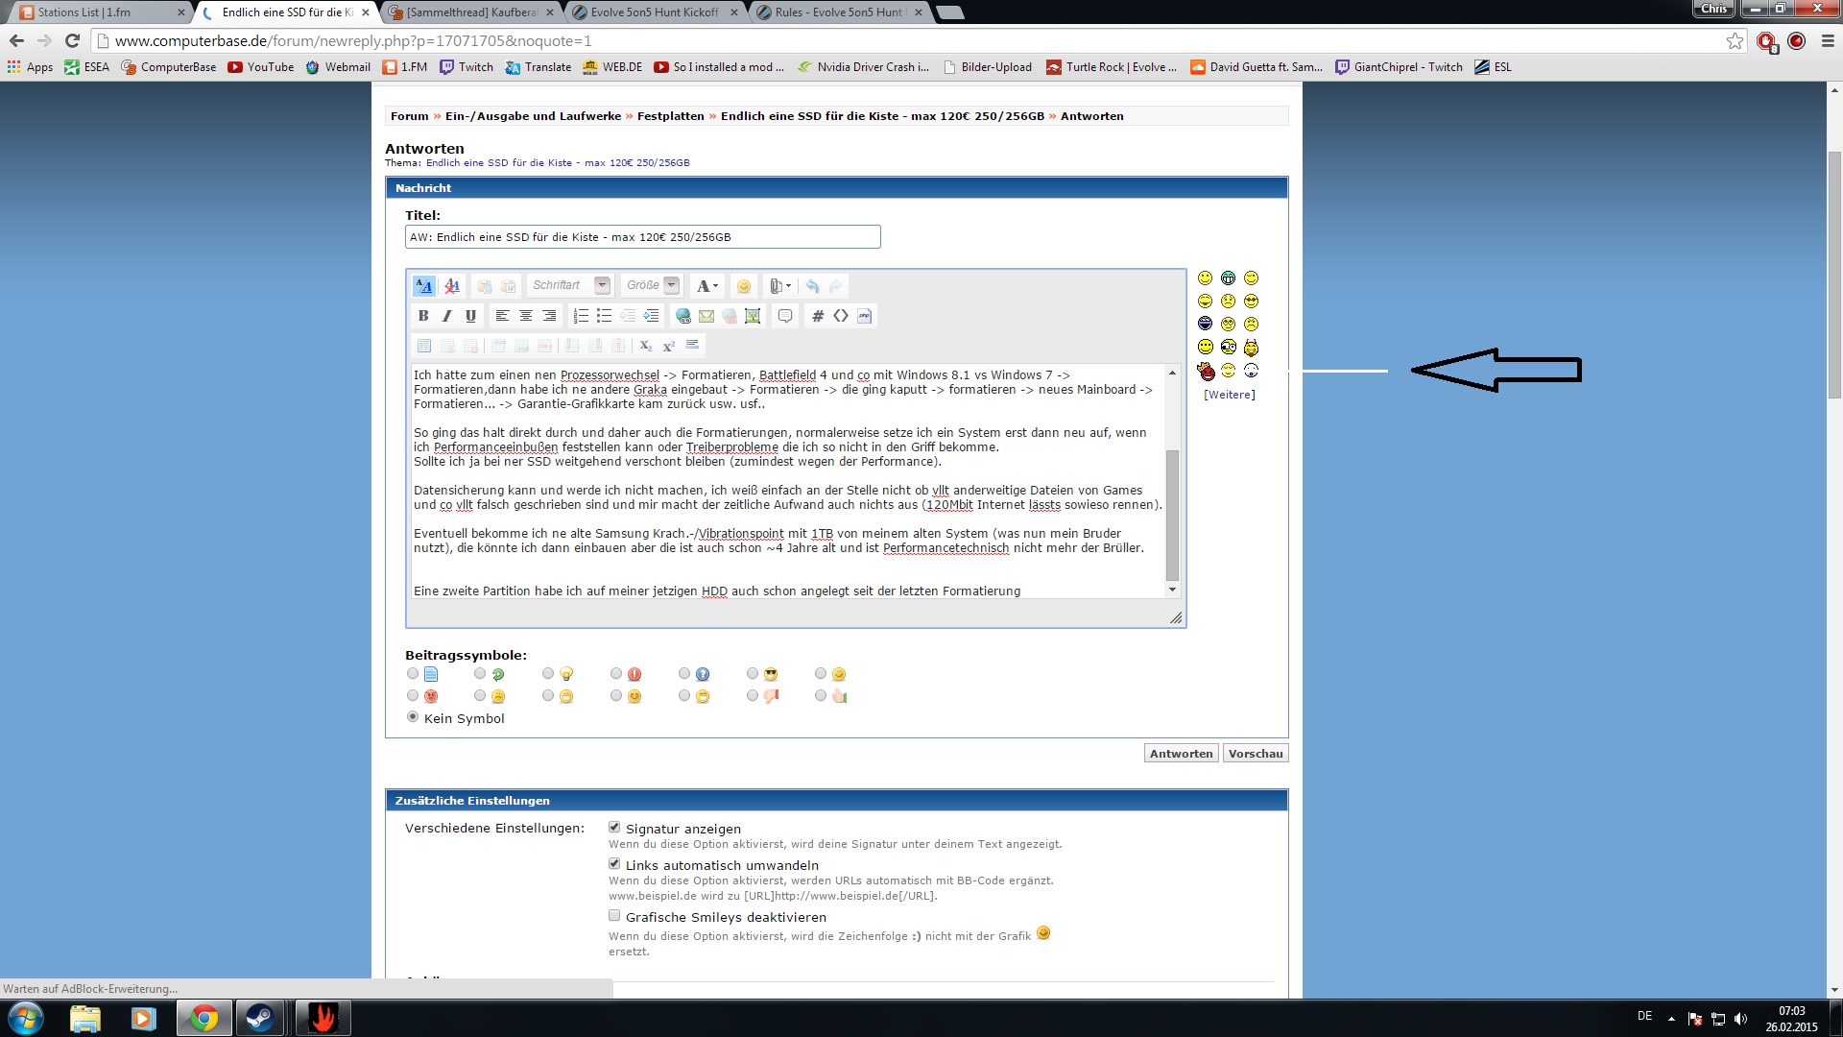Click the undo arrow icon
The image size is (1843, 1037).
click(812, 286)
